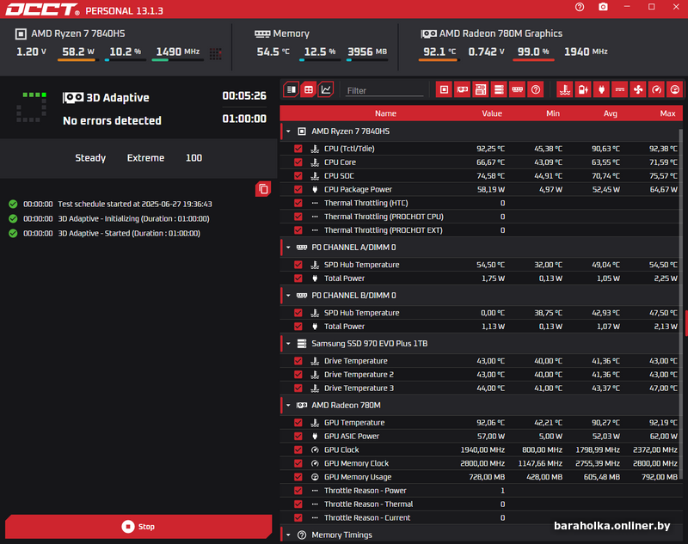
Task: Toggle the storage sensor filter icon
Action: click(499, 89)
